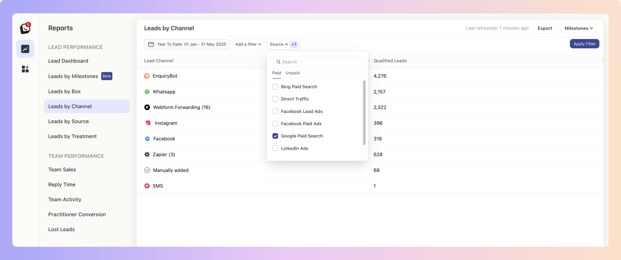The height and width of the screenshot is (260, 621).
Task: Click the Whatsapp channel icon
Action: [147, 92]
